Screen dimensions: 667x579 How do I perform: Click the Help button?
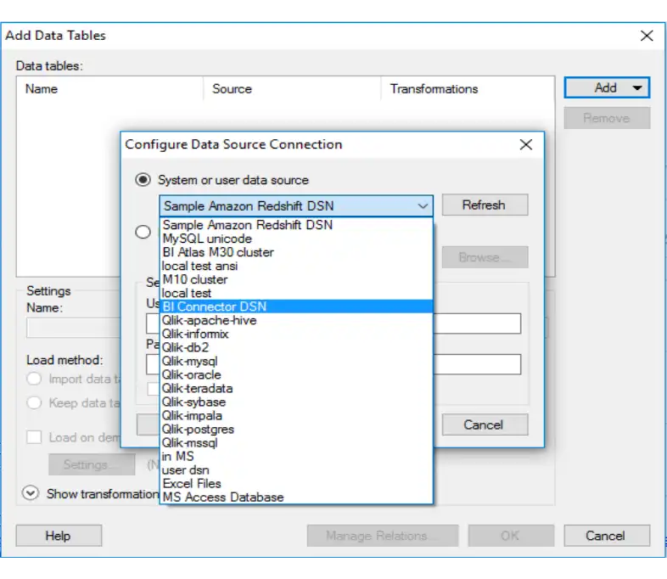tap(58, 536)
